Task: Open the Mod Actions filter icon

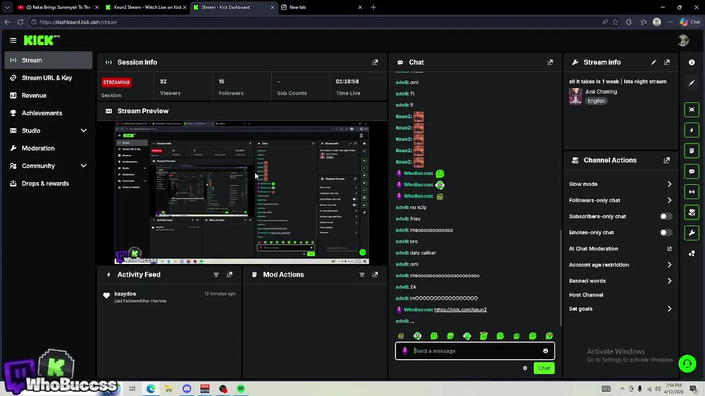Action: (362, 274)
